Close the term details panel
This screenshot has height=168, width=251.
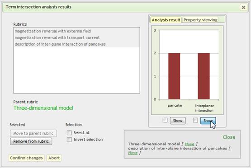[x=229, y=137]
